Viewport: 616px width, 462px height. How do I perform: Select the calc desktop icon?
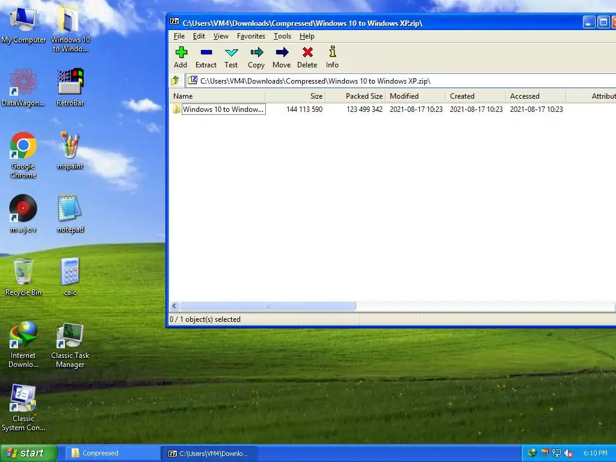[x=70, y=277]
